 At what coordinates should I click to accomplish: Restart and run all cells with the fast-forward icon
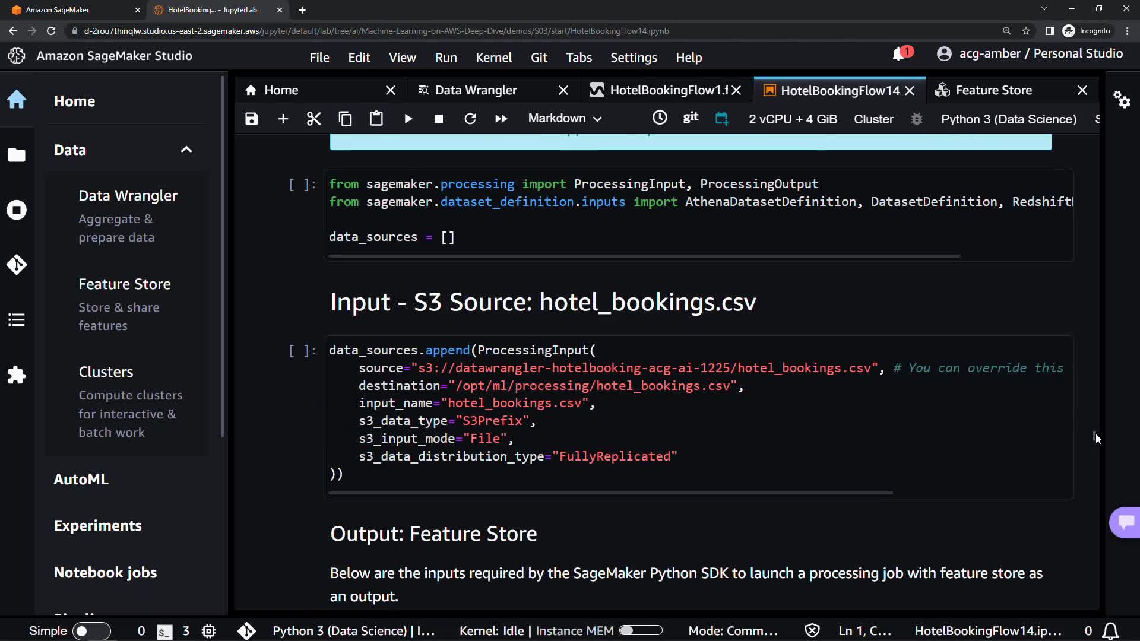click(501, 119)
